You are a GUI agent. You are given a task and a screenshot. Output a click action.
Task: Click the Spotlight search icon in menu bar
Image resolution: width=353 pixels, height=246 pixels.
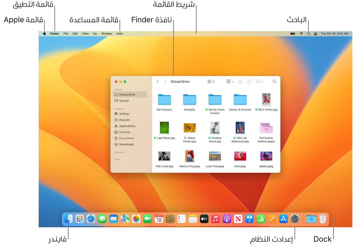(x=309, y=34)
